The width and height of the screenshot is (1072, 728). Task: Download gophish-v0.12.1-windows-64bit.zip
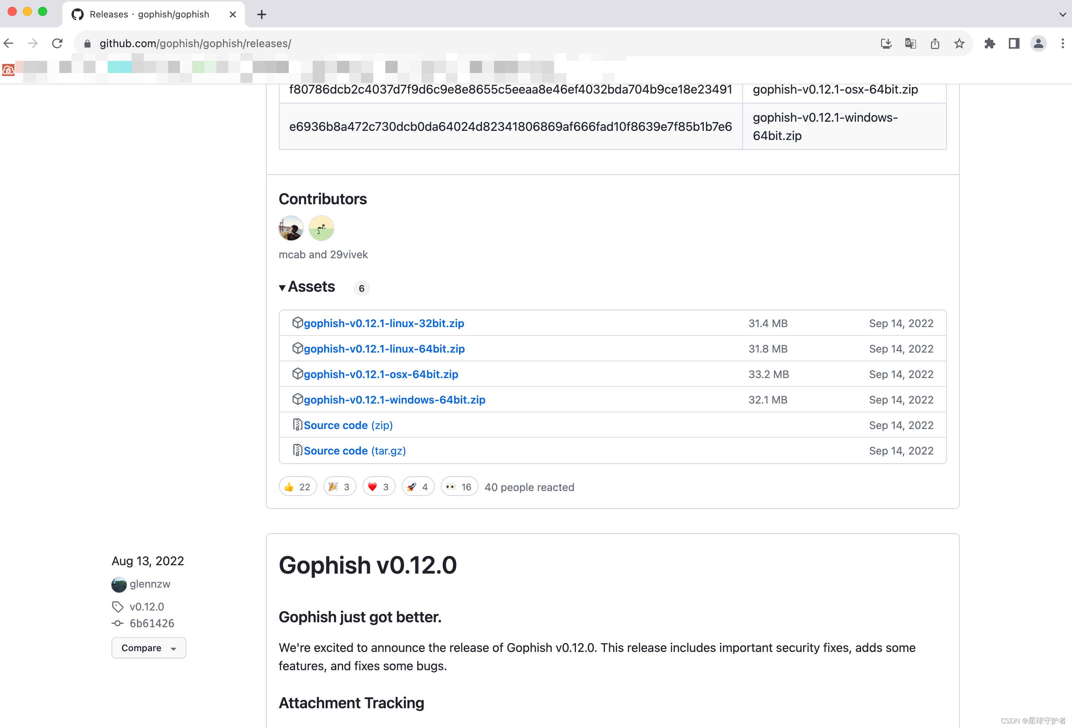394,399
